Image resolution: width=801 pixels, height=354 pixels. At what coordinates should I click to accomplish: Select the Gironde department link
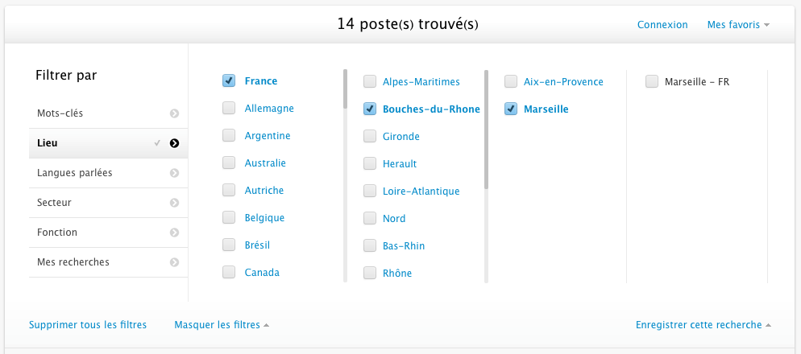tap(401, 136)
